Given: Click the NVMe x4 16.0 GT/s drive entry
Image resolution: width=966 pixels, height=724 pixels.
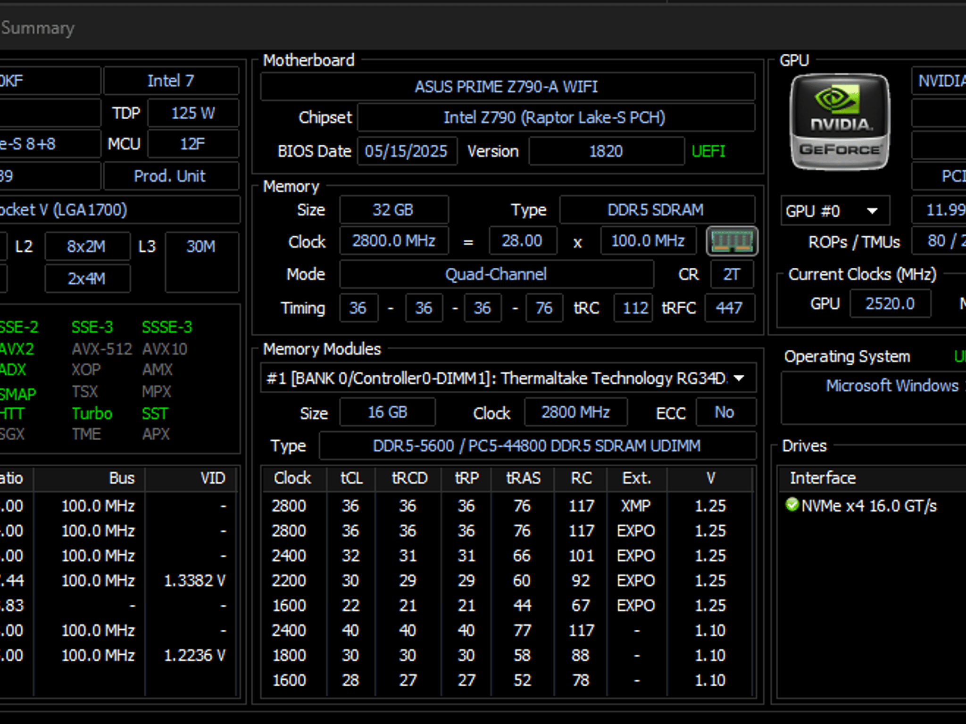Looking at the screenshot, I should coord(868,506).
